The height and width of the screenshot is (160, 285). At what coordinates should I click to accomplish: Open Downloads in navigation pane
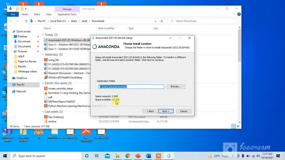(24, 41)
